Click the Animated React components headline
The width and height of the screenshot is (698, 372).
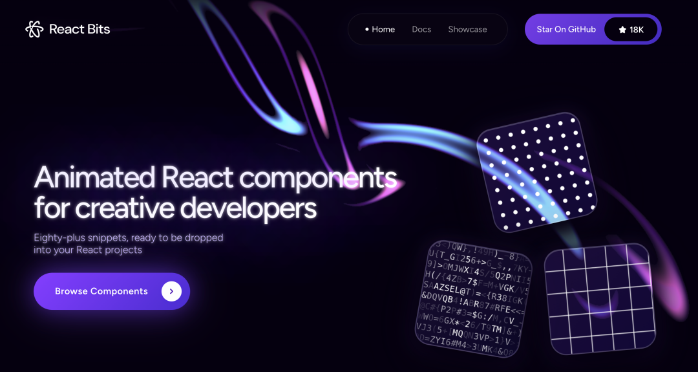click(x=215, y=192)
